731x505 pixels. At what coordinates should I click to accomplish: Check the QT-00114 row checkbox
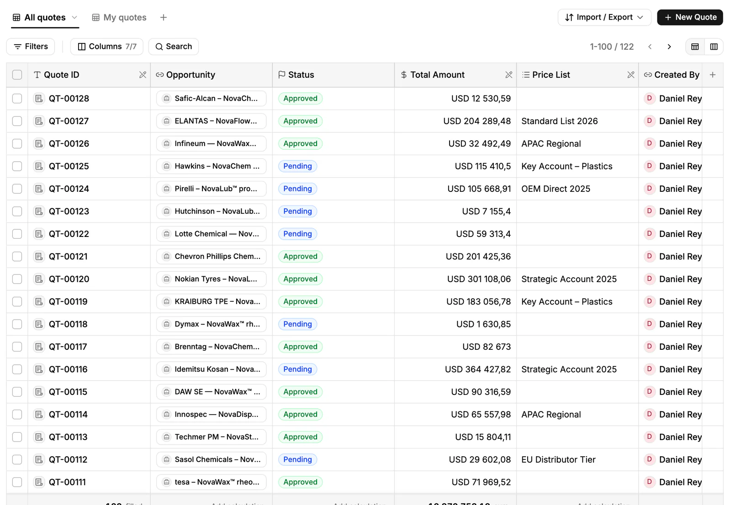click(17, 415)
